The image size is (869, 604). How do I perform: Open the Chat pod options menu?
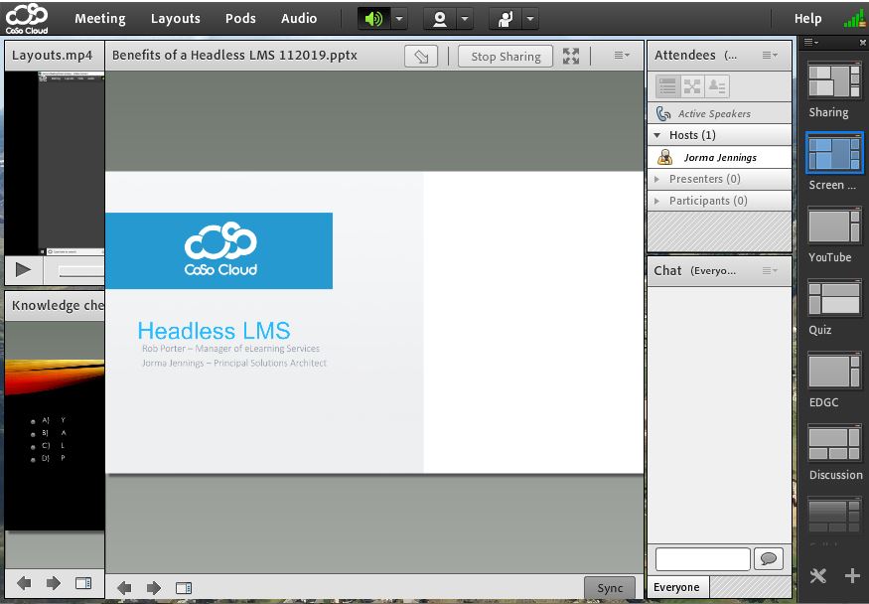pos(770,271)
